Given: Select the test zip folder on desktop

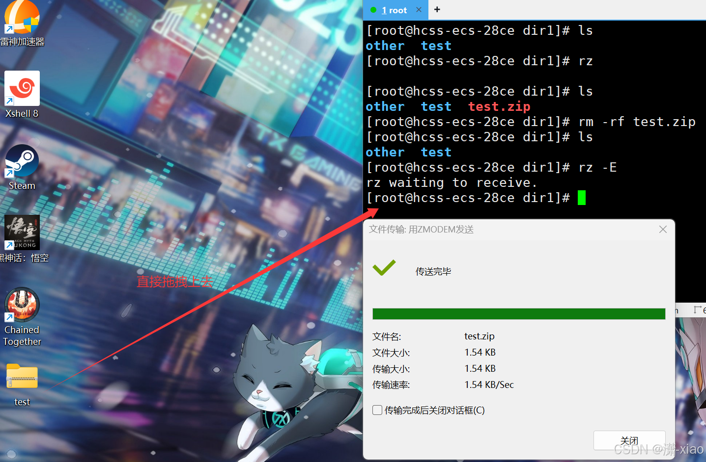Looking at the screenshot, I should point(22,385).
